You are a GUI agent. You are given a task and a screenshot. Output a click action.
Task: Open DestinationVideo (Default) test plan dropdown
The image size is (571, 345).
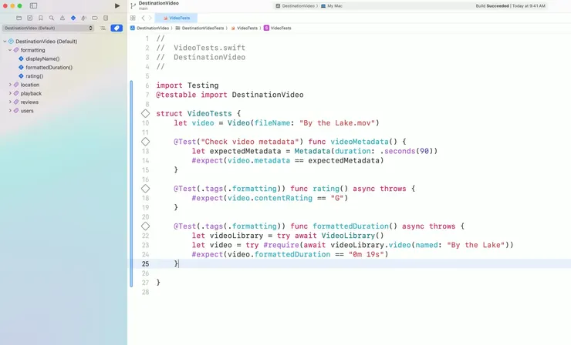48,28
